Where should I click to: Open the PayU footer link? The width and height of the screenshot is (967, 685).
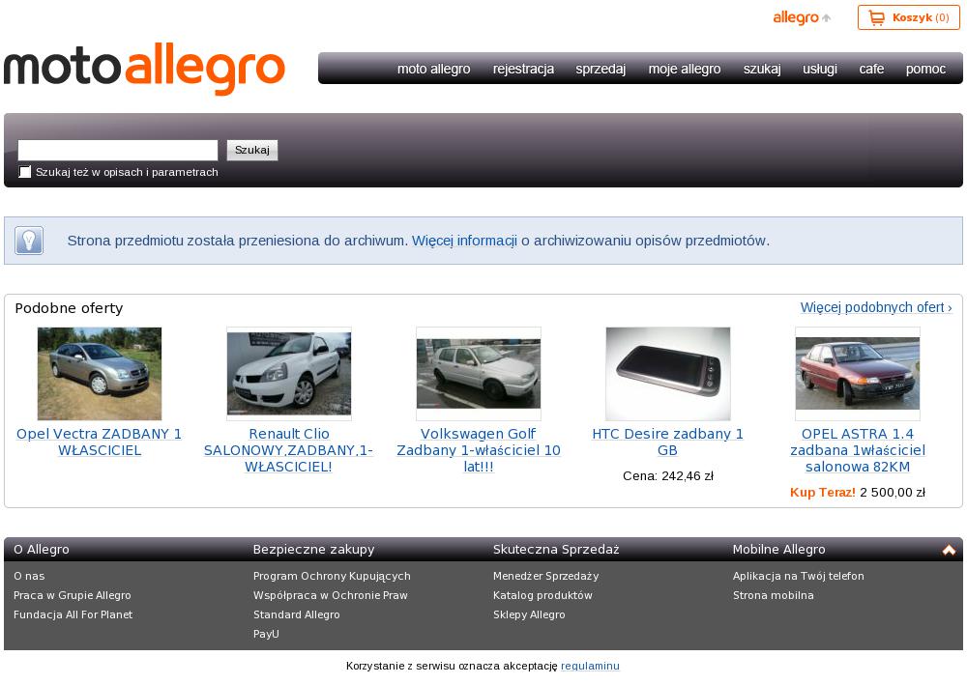click(x=267, y=634)
